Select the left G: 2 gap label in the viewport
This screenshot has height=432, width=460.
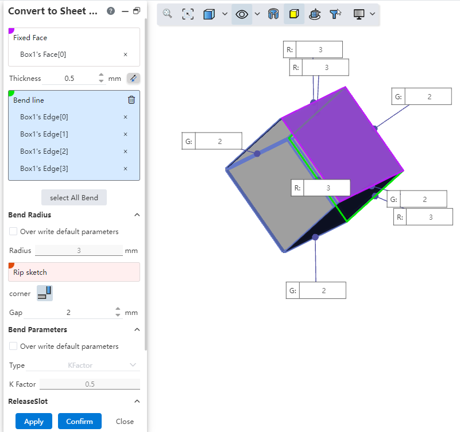tap(212, 141)
